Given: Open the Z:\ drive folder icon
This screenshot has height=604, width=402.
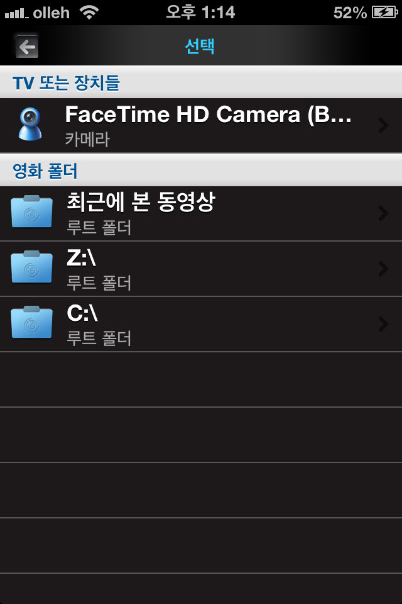Looking at the screenshot, I should coord(31,267).
